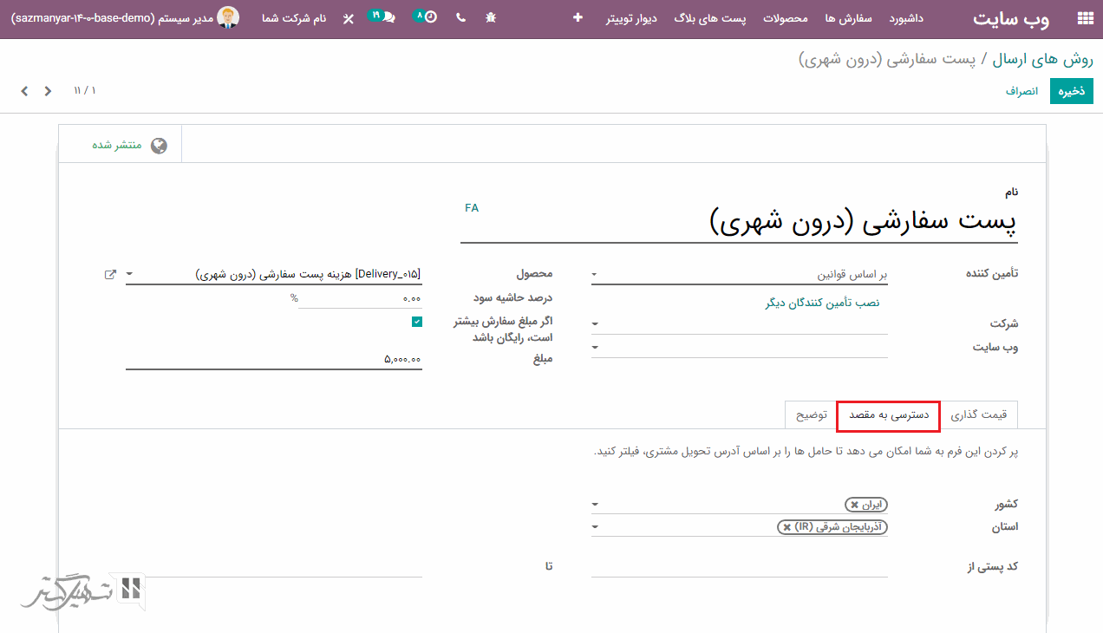Open the debug bug icon menu

click(x=491, y=18)
